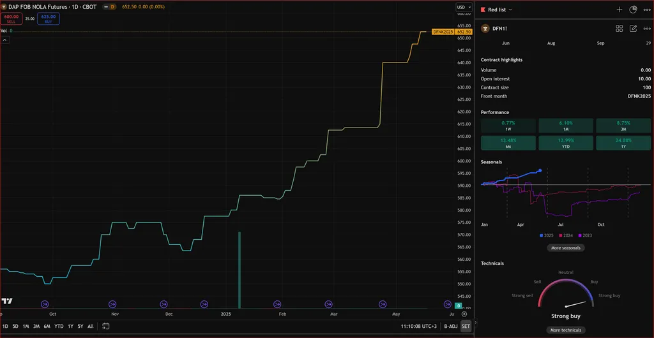Toggle SET settlement price mode

[x=466, y=327]
